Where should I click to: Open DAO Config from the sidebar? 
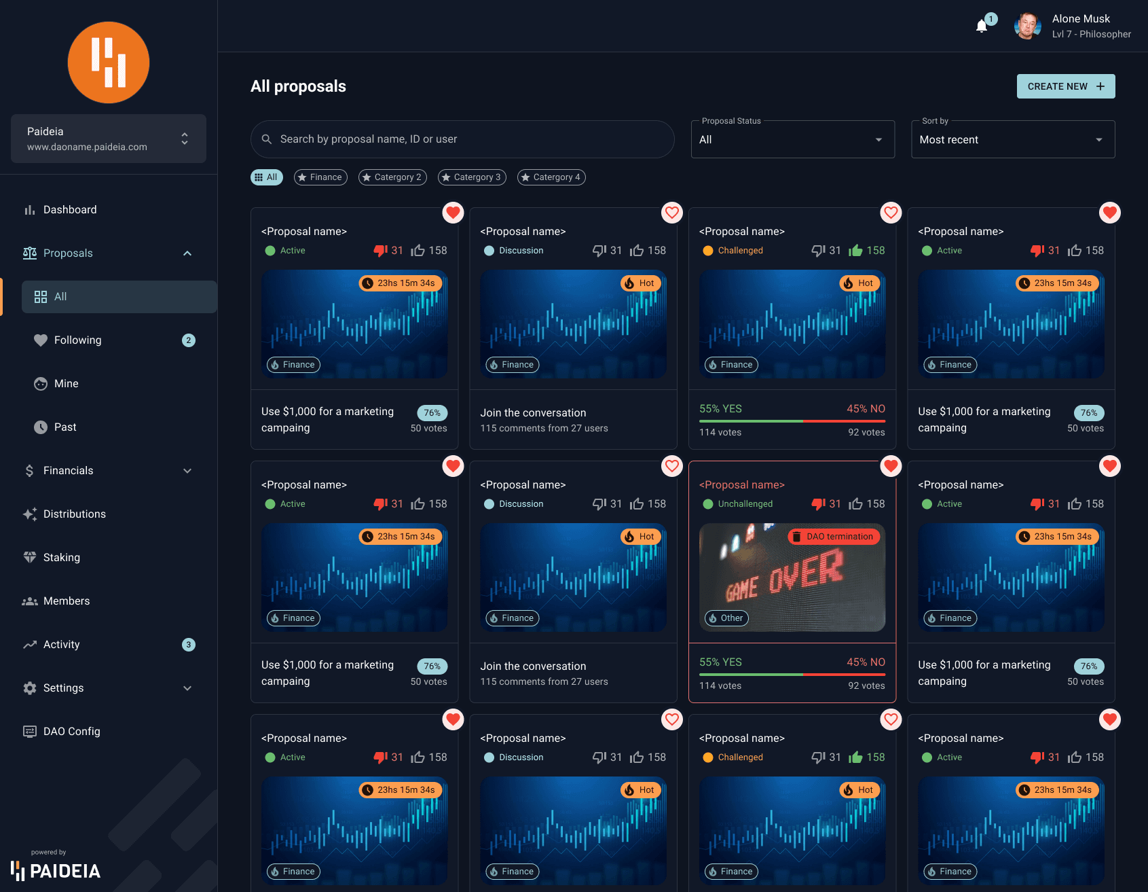pos(29,731)
